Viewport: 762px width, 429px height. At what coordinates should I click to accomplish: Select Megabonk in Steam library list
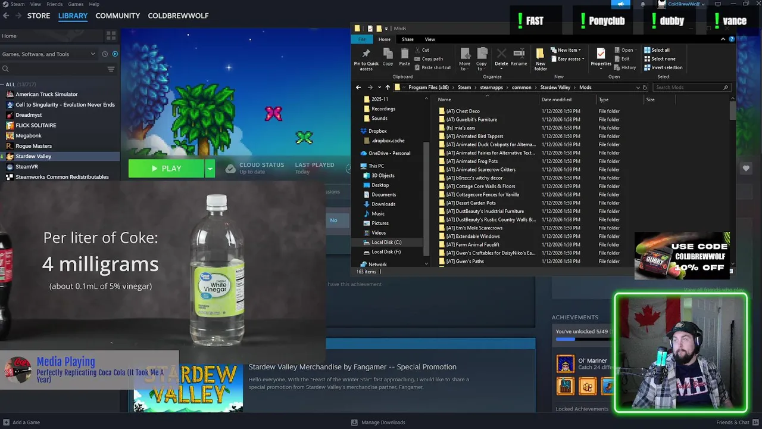pos(29,135)
